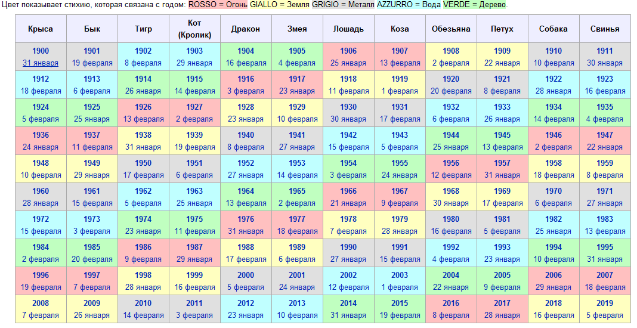Screen dimensions: 637x328
Task: Click the date link below 1900
Action: pos(41,63)
